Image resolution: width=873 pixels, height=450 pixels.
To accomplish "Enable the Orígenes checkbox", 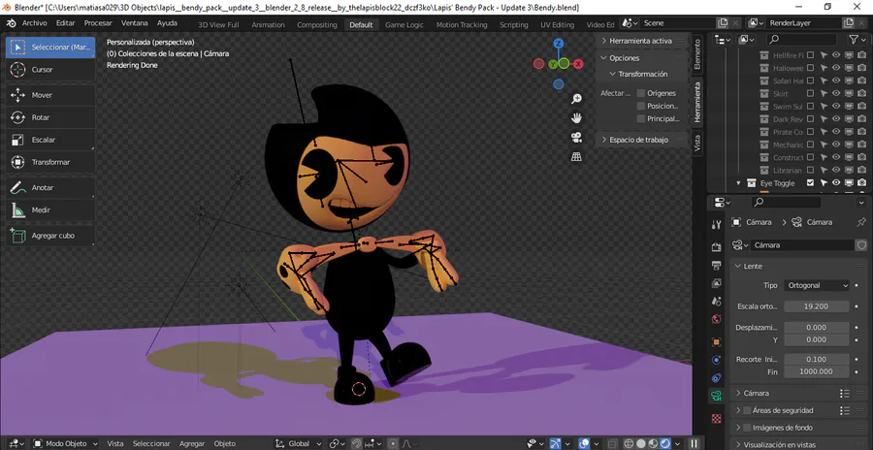I will pos(641,93).
